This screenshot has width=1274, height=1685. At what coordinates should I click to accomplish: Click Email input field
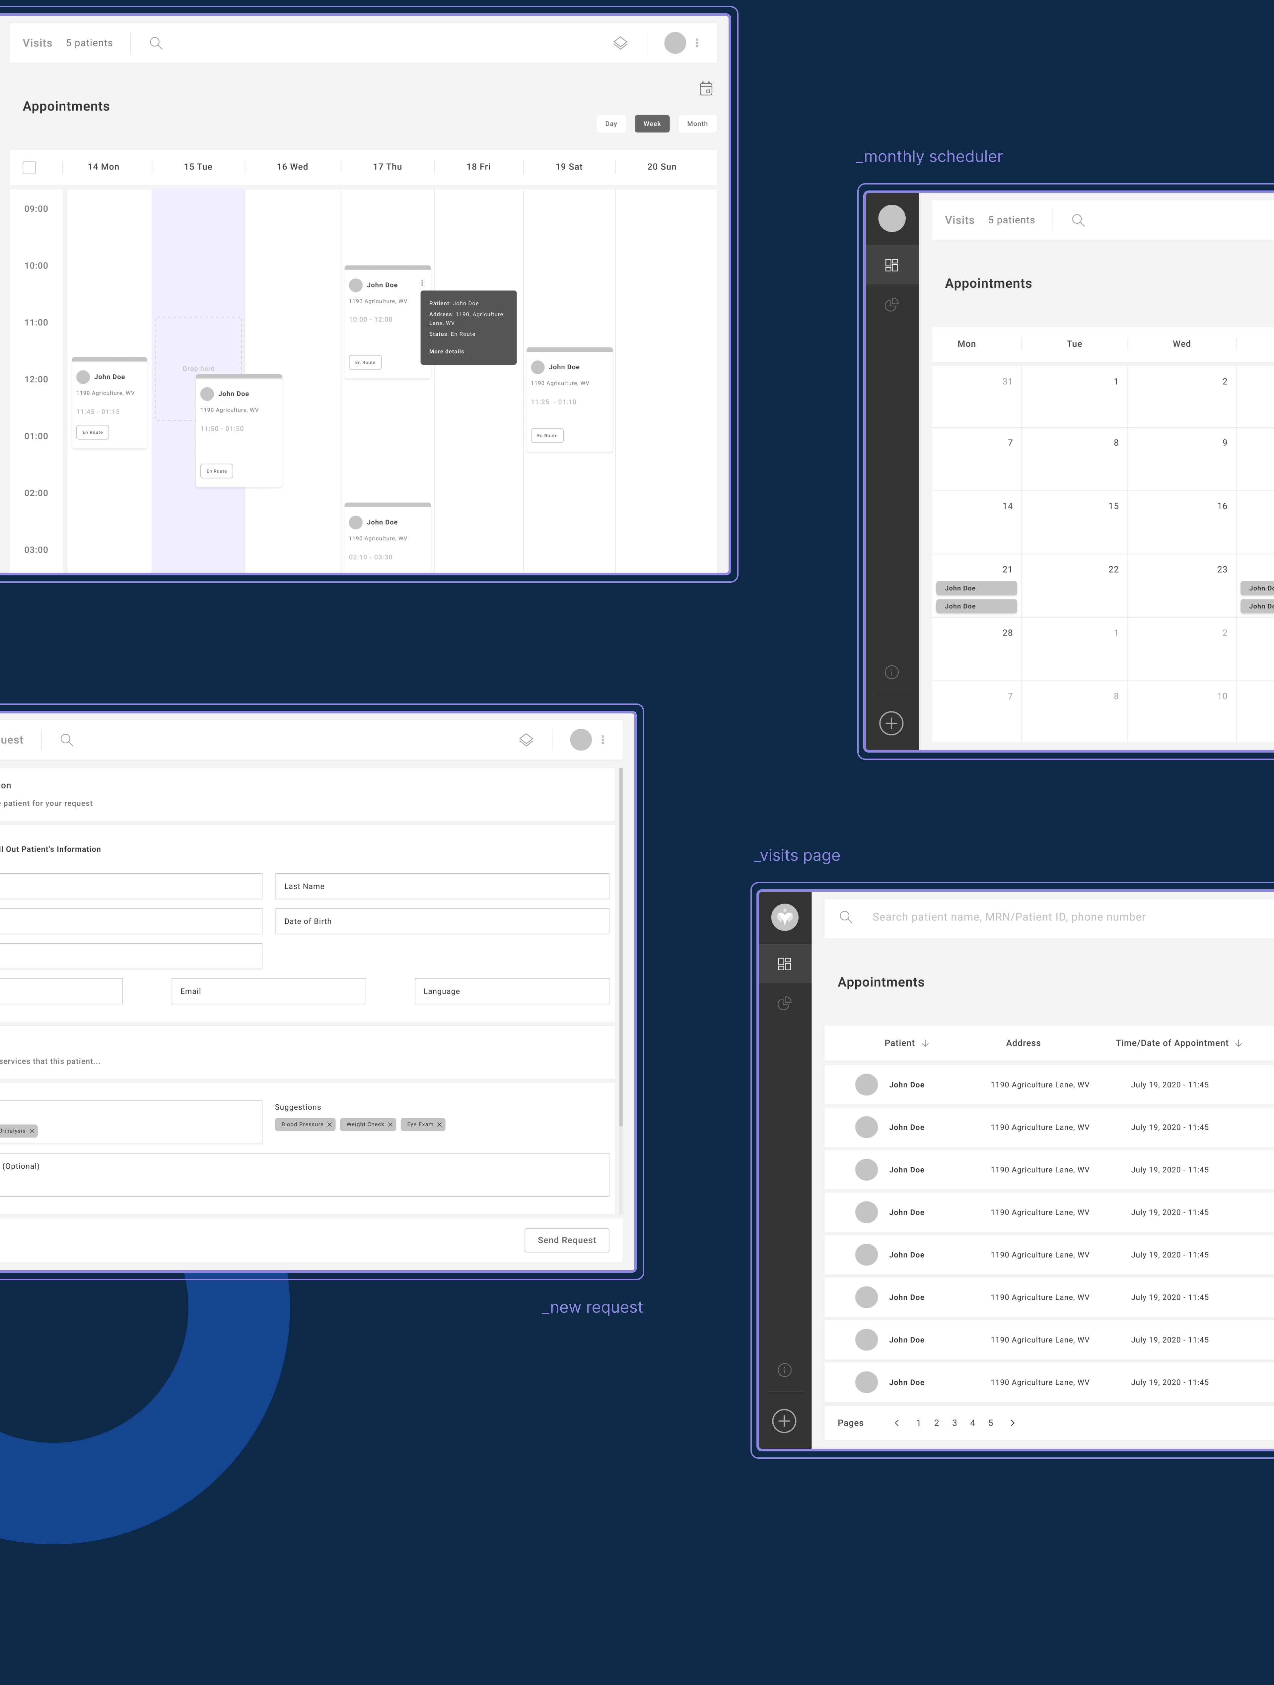269,991
